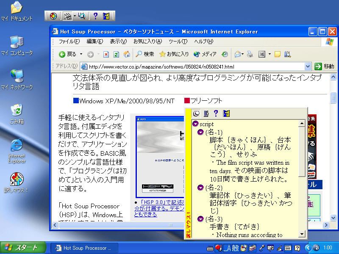339x254 pixels.
Task: Open Internet Explorer desktop icon
Action: [17, 151]
